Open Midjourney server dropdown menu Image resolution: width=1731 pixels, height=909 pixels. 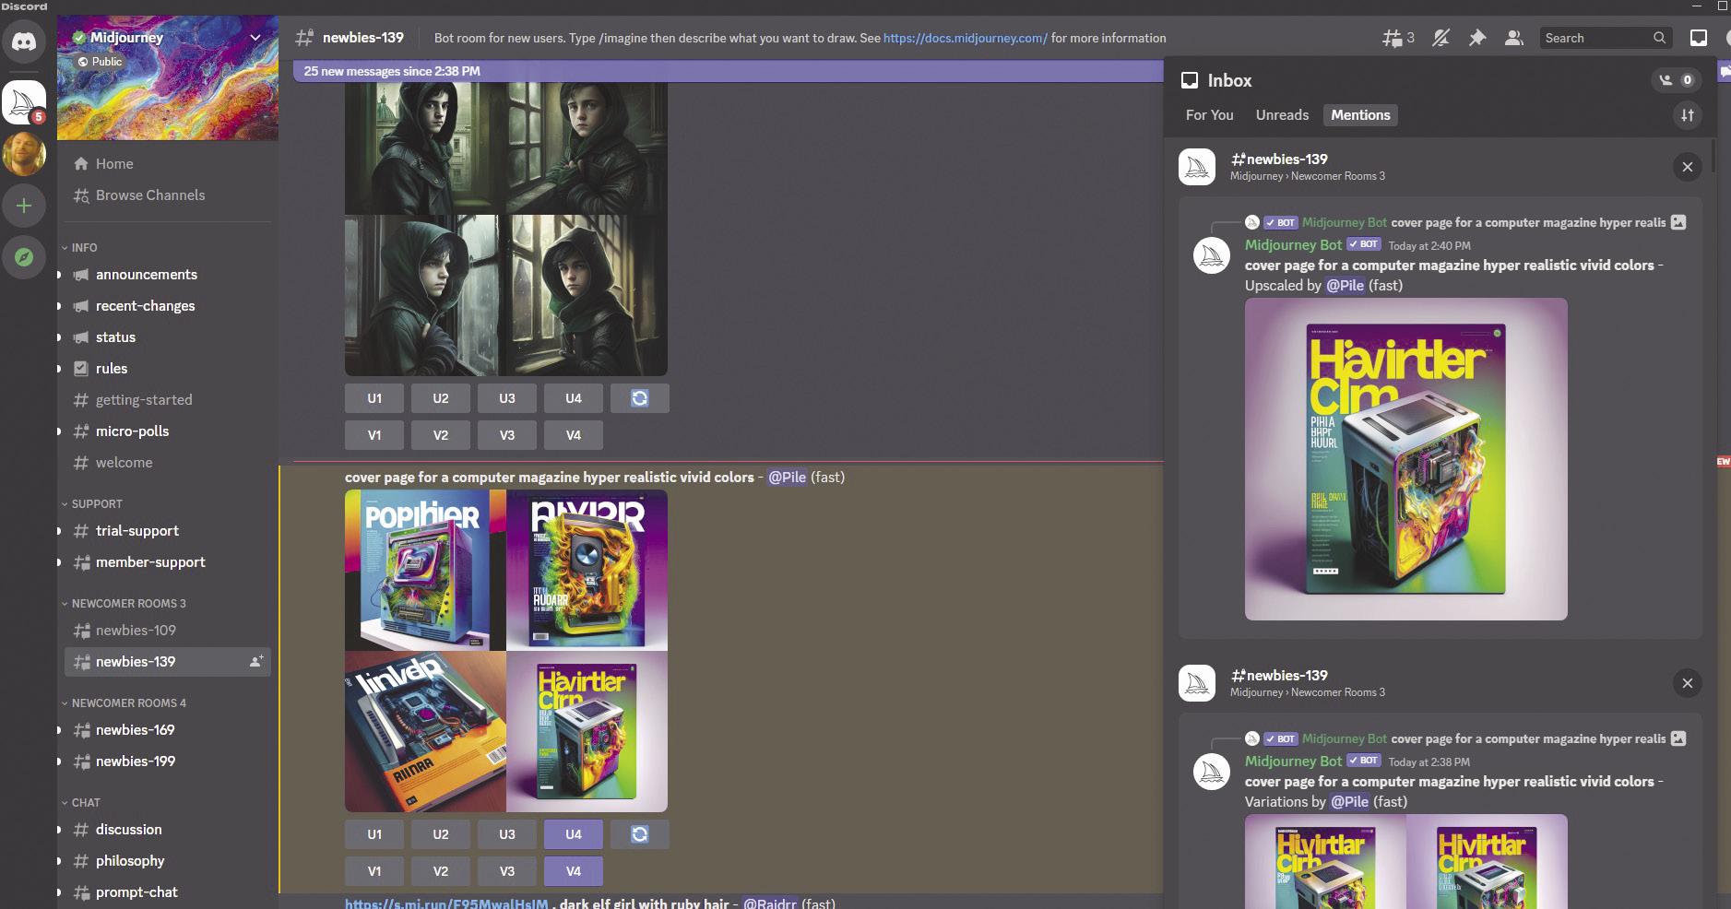coord(255,38)
